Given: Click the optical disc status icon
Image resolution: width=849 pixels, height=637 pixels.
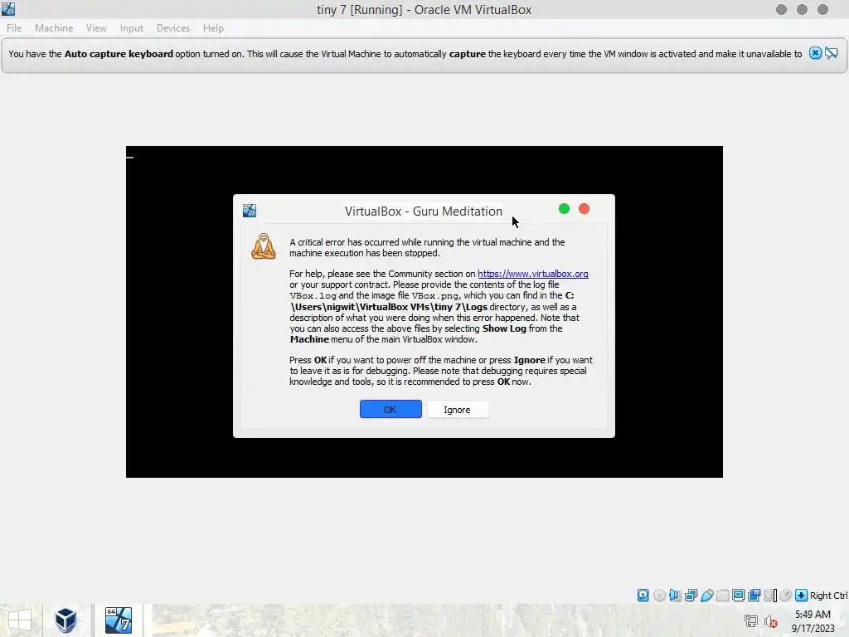Looking at the screenshot, I should [x=659, y=596].
